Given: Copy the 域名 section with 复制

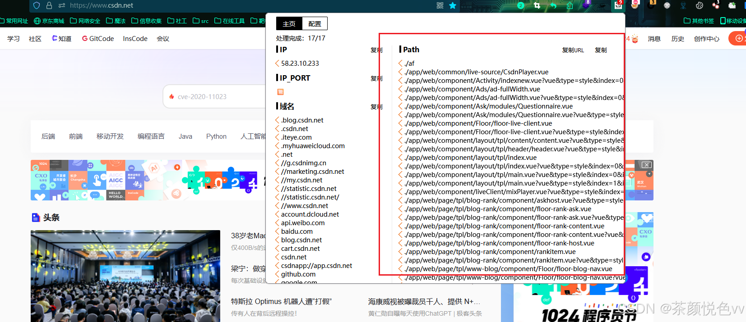Looking at the screenshot, I should 376,107.
